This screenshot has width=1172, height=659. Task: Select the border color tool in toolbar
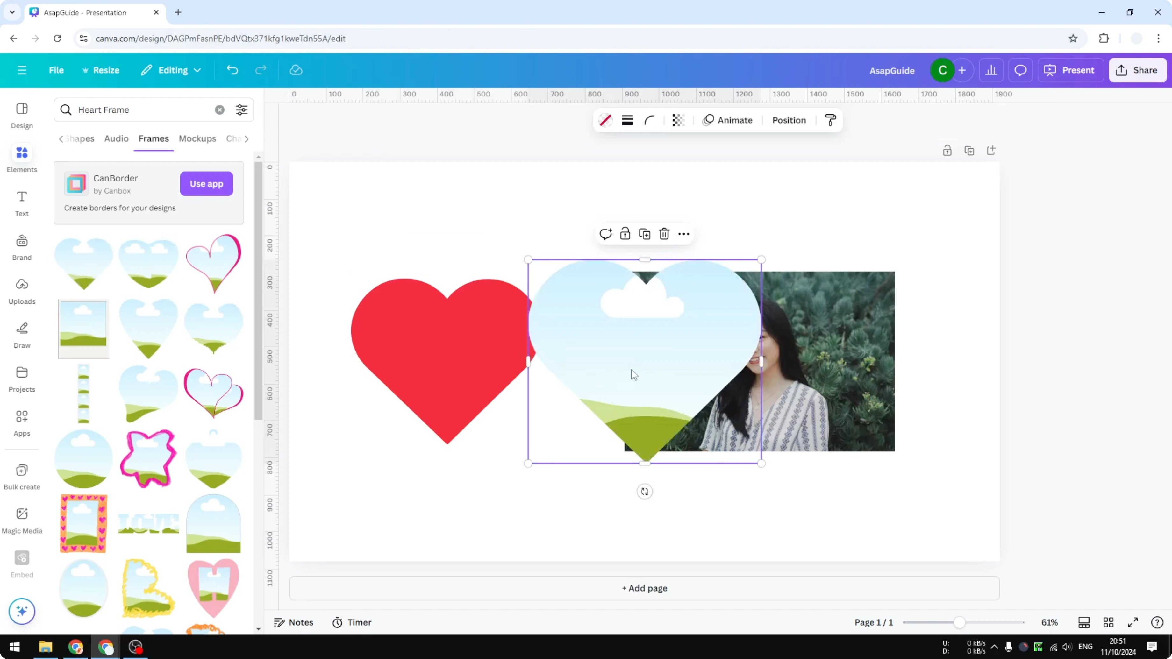(605, 120)
